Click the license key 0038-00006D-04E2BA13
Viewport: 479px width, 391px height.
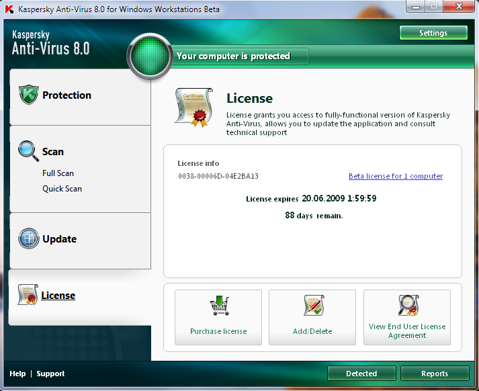pyautogui.click(x=218, y=176)
